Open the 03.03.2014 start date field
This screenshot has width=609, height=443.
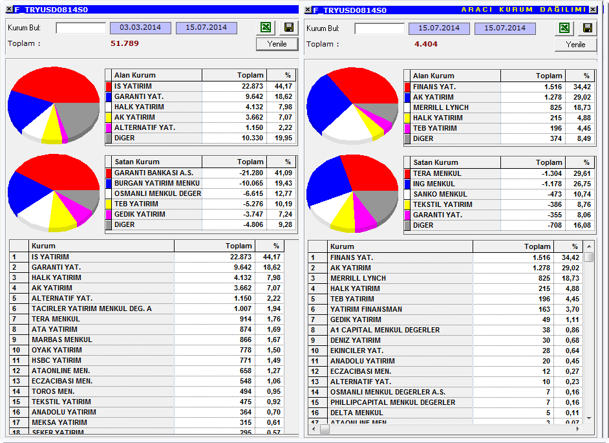[140, 28]
